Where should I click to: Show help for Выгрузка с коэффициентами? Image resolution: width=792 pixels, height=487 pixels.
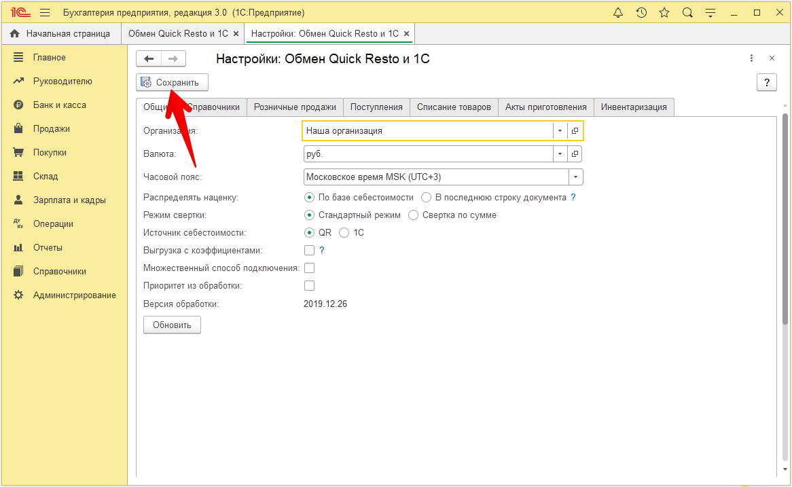[322, 251]
